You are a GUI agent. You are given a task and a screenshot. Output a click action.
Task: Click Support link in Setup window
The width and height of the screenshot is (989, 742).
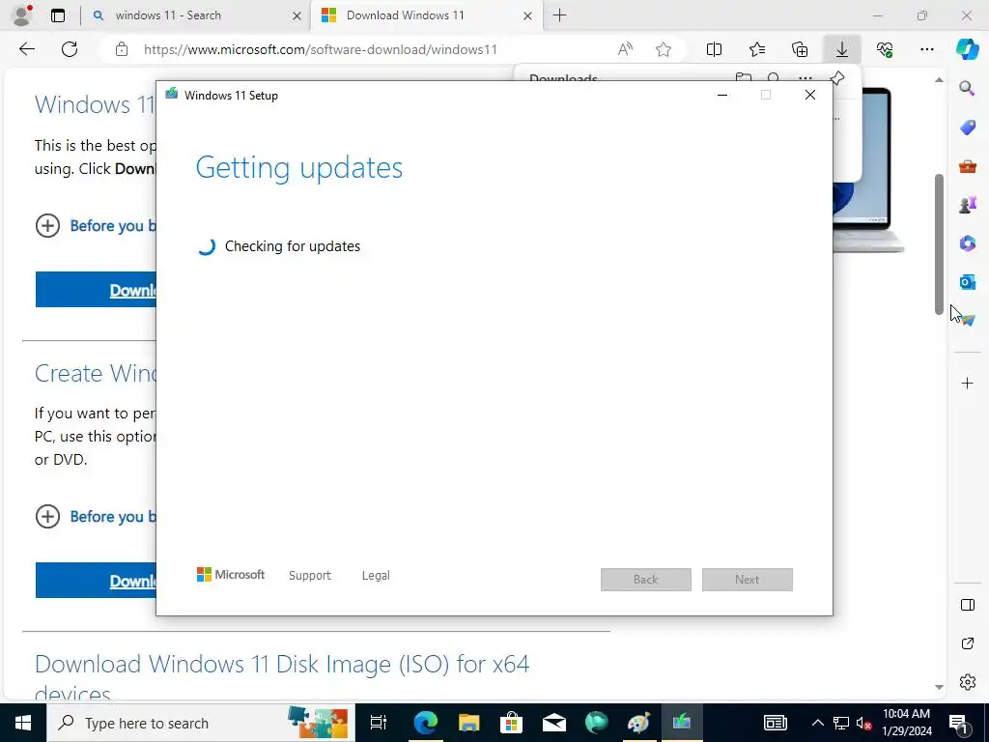pos(310,576)
